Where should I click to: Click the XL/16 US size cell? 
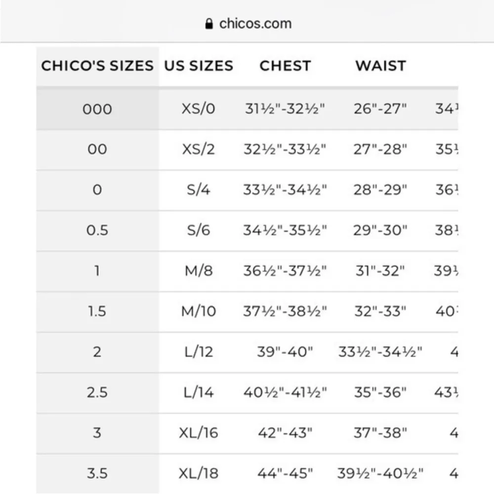(x=198, y=433)
